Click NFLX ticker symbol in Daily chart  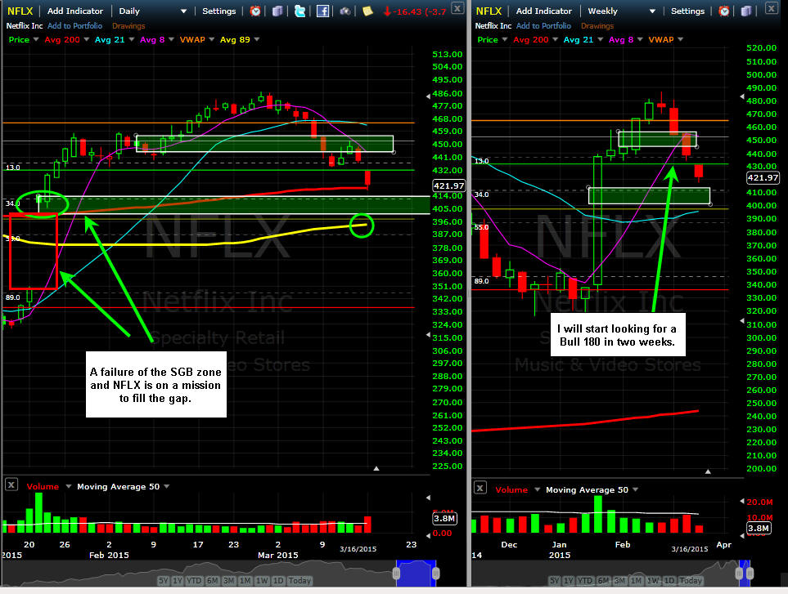[20, 11]
